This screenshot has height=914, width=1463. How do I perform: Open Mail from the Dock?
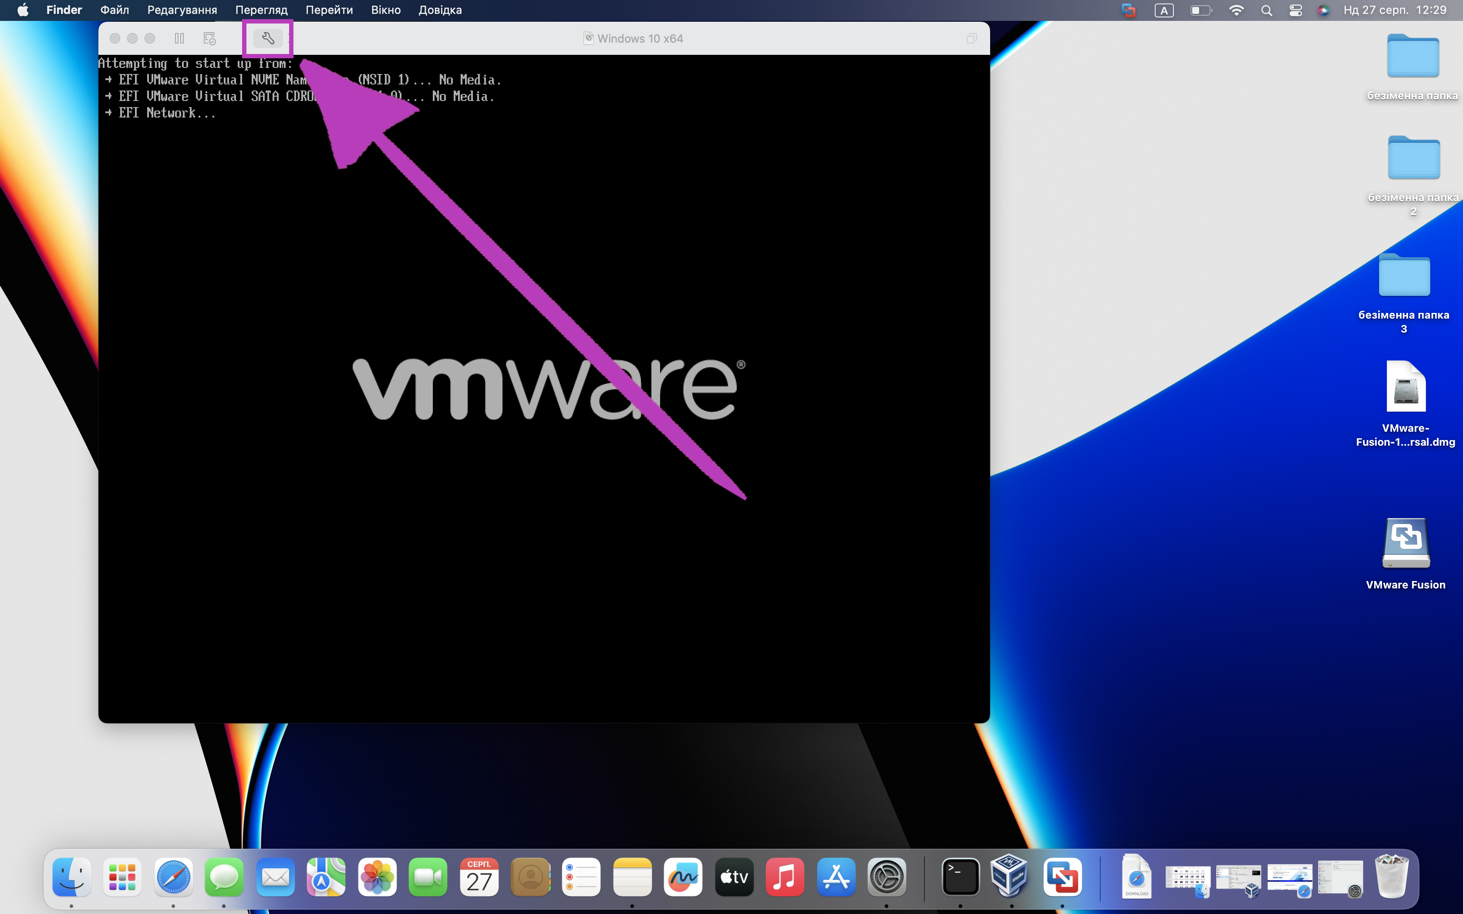coord(275,877)
